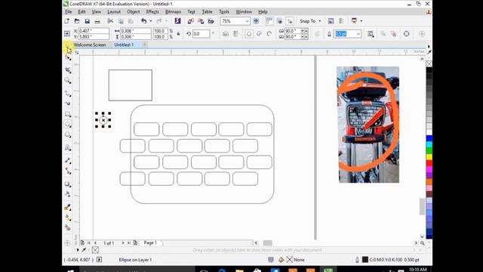The width and height of the screenshot is (483, 272).
Task: Select the Interactive Fill tool
Action: click(x=68, y=218)
